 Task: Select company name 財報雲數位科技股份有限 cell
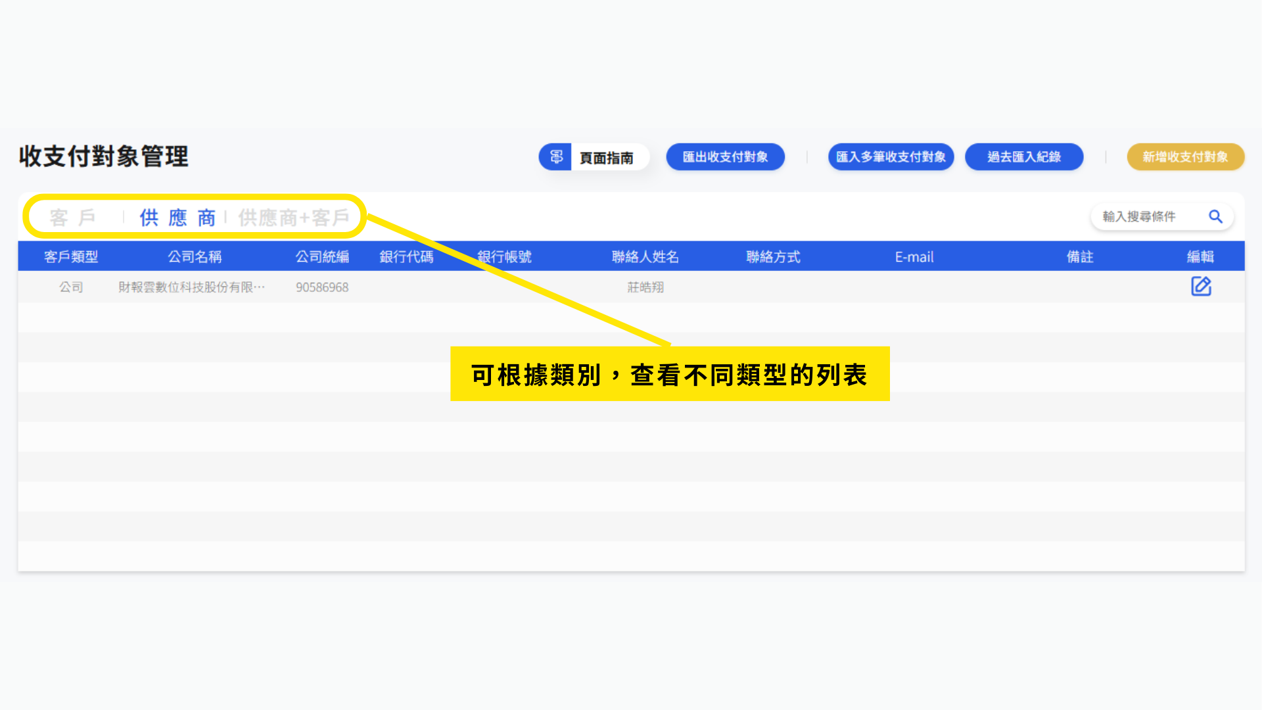pyautogui.click(x=191, y=287)
